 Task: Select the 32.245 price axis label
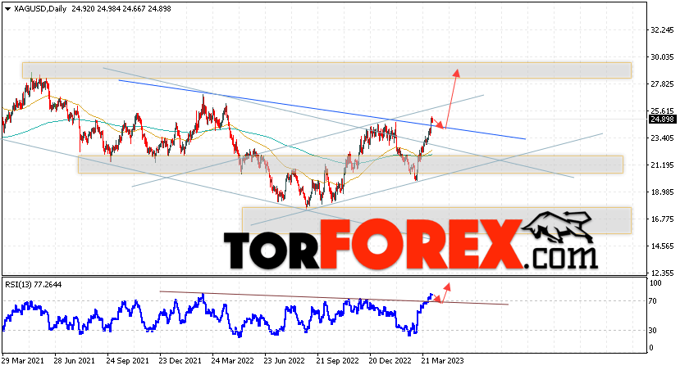pos(662,29)
